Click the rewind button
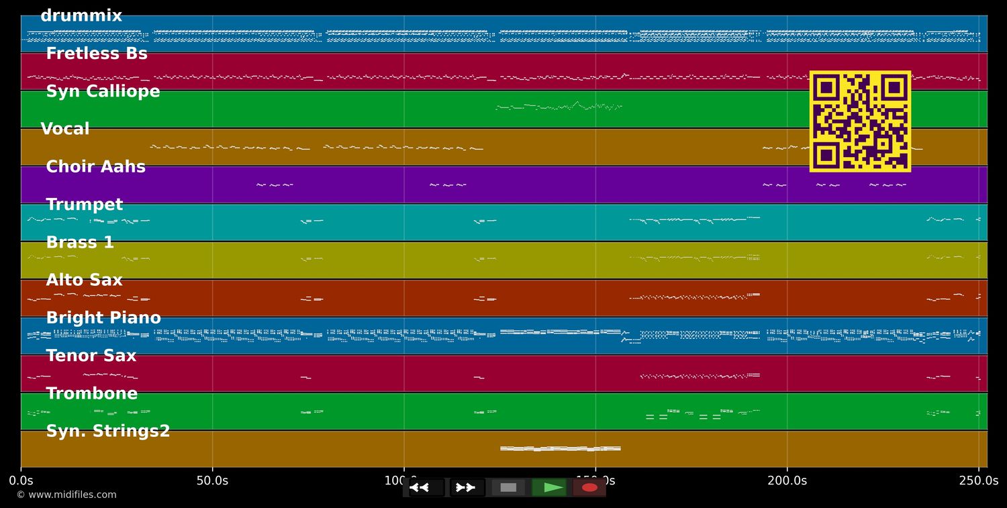This screenshot has width=1007, height=508. (x=426, y=487)
